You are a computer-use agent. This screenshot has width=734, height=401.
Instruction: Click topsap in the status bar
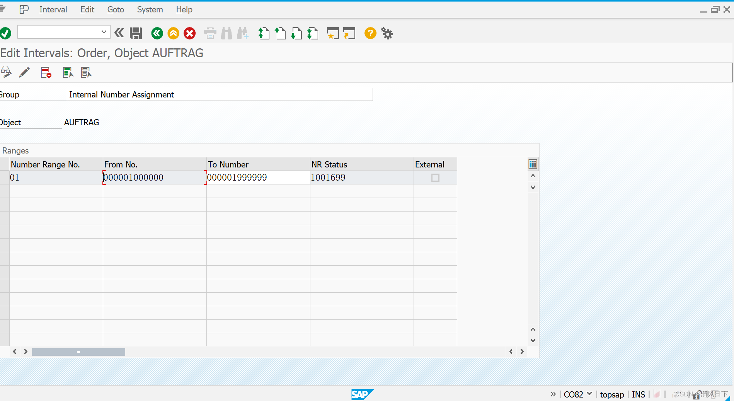click(612, 394)
